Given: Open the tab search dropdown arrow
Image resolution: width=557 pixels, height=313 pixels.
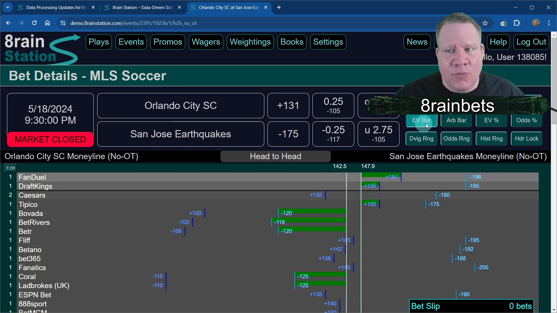Looking at the screenshot, I should click(x=8, y=7).
